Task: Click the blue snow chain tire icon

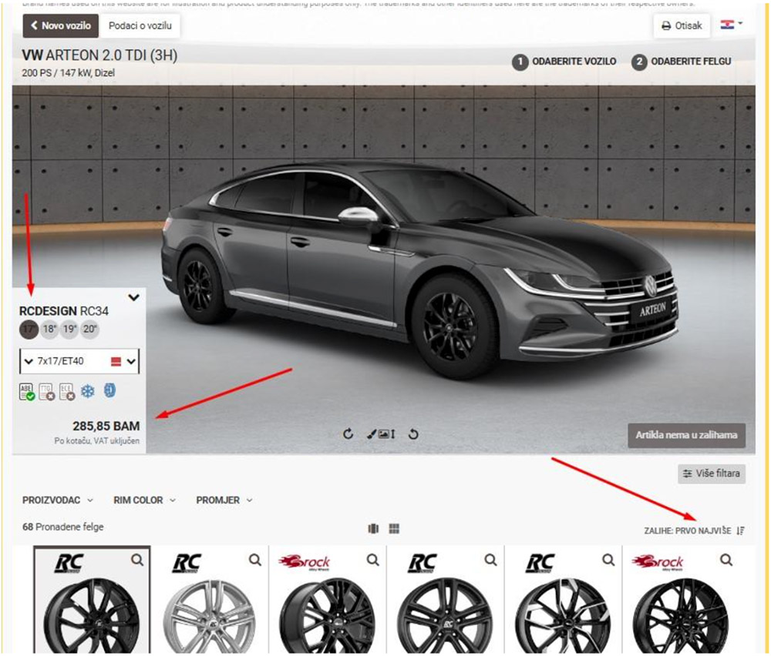Action: click(109, 391)
